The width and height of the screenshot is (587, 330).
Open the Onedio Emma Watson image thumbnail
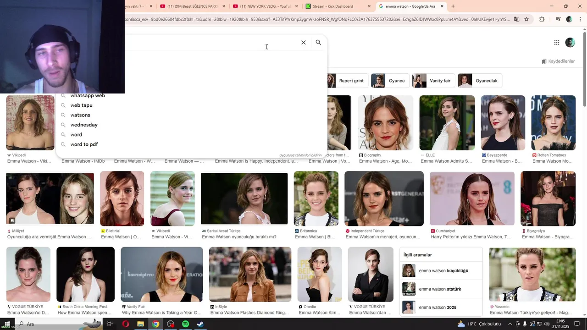click(319, 275)
